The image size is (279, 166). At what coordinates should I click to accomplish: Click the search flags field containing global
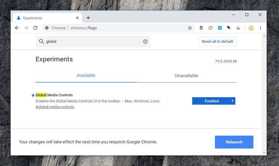(x=93, y=41)
